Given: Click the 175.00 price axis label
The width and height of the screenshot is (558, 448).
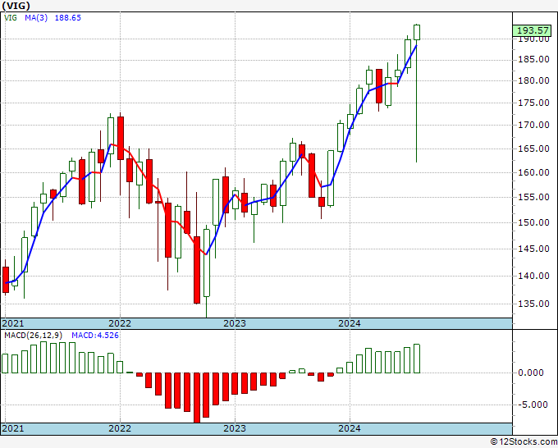Looking at the screenshot, I should (534, 103).
